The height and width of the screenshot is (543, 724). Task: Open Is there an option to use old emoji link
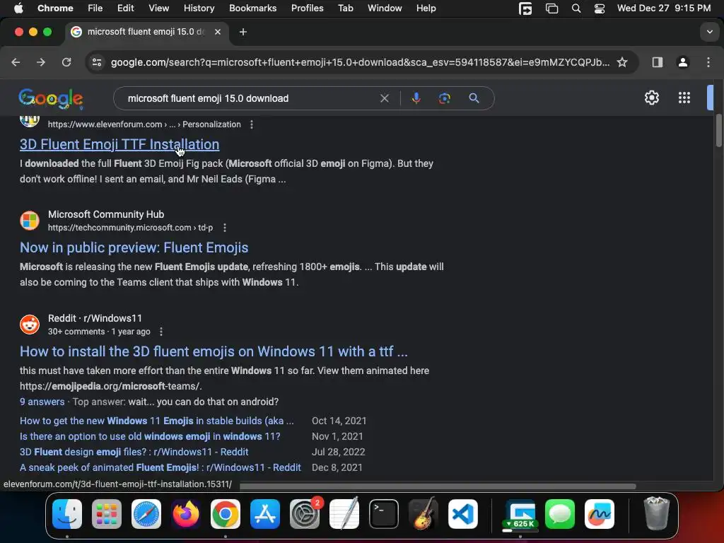150,436
